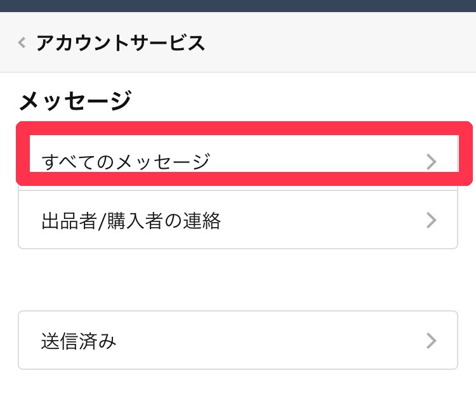
Task: Click the gray header area right of アカウントサービス
Action: coord(343,43)
